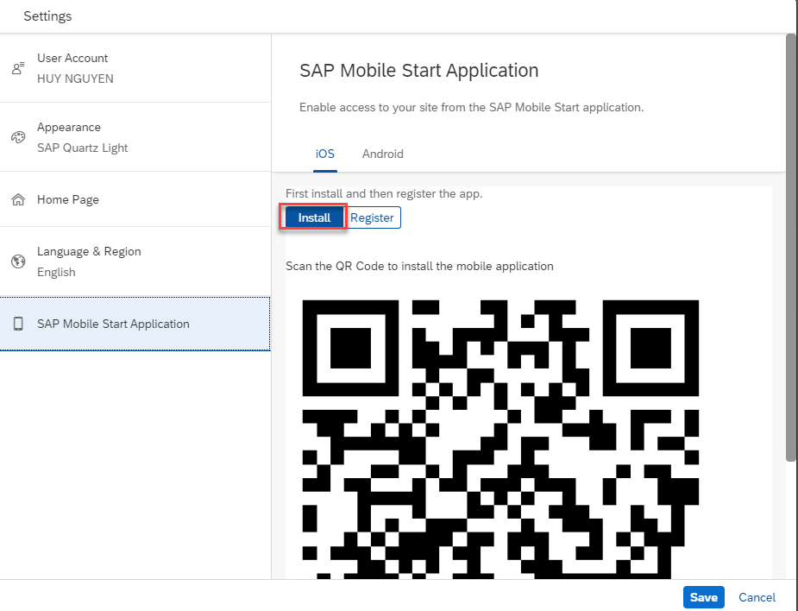This screenshot has width=798, height=611.
Task: Click the mobile phone icon in sidebar
Action: coord(18,324)
